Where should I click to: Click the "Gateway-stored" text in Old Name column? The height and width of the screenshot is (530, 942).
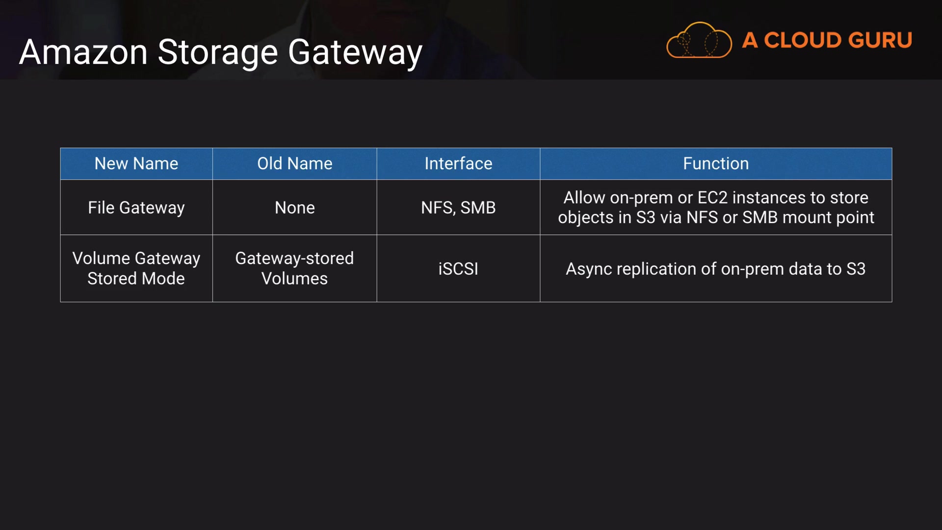tap(294, 258)
